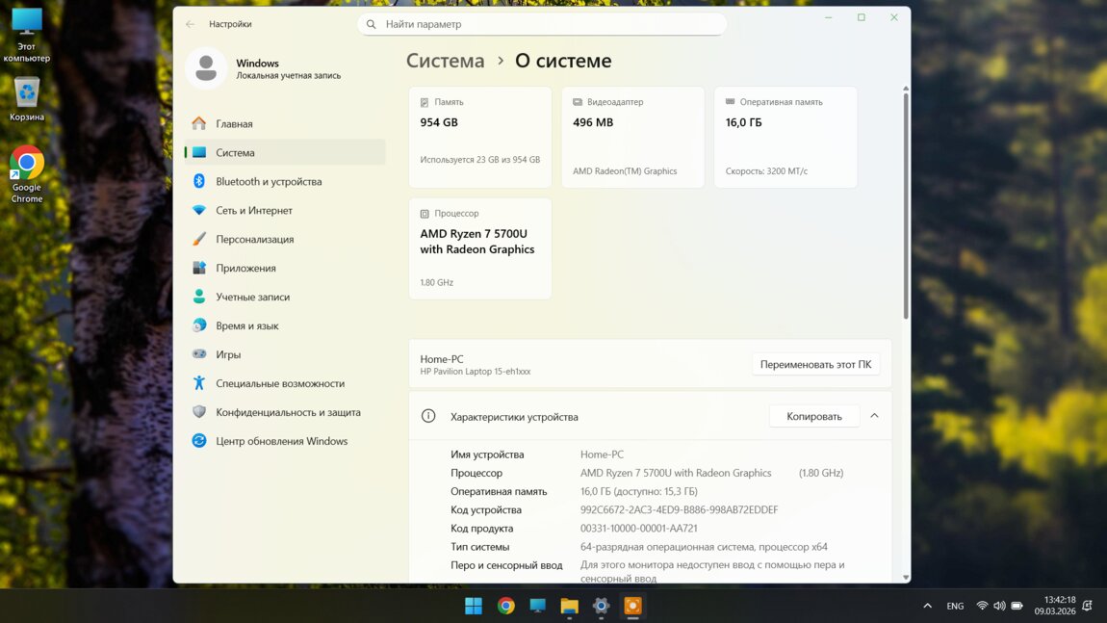Image resolution: width=1107 pixels, height=623 pixels.
Task: Open ENG language switcher in taskbar
Action: 955,606
